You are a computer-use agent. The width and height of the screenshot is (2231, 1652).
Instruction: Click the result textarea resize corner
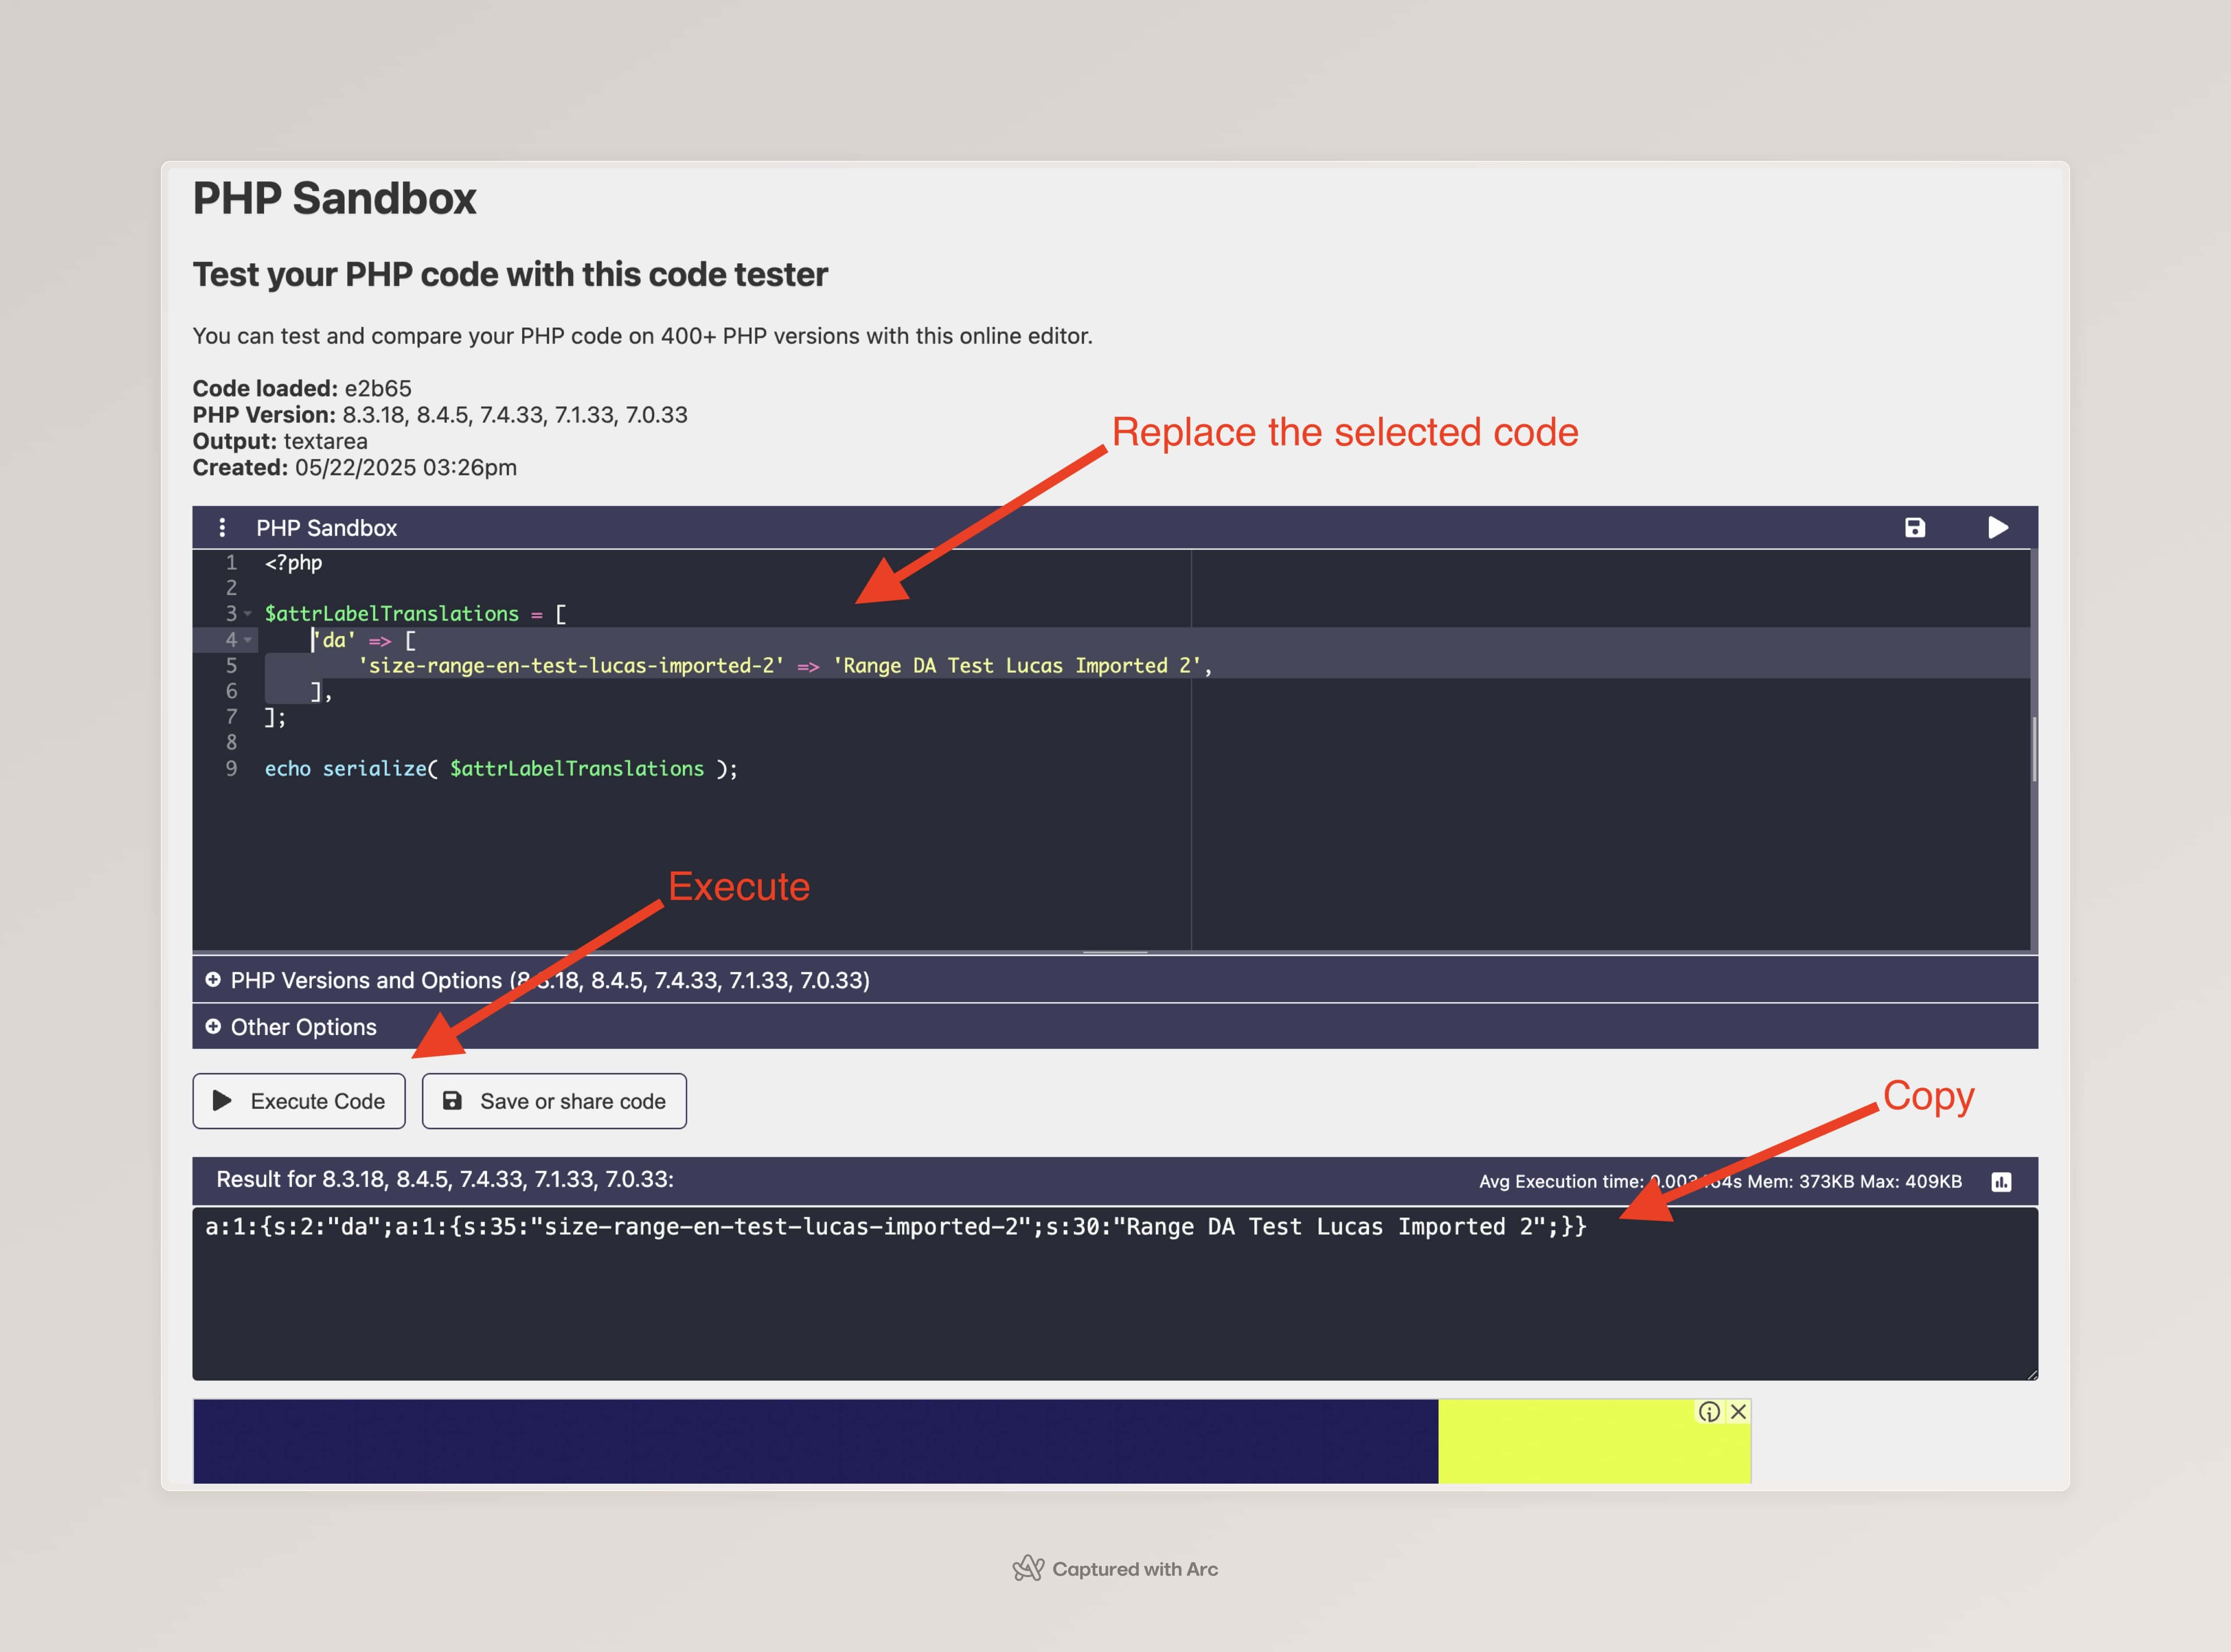click(2031, 1374)
